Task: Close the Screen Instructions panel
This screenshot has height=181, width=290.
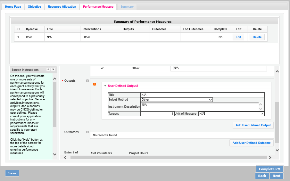Action: point(53,70)
